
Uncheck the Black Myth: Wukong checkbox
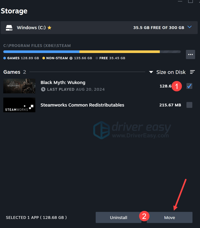click(x=189, y=86)
